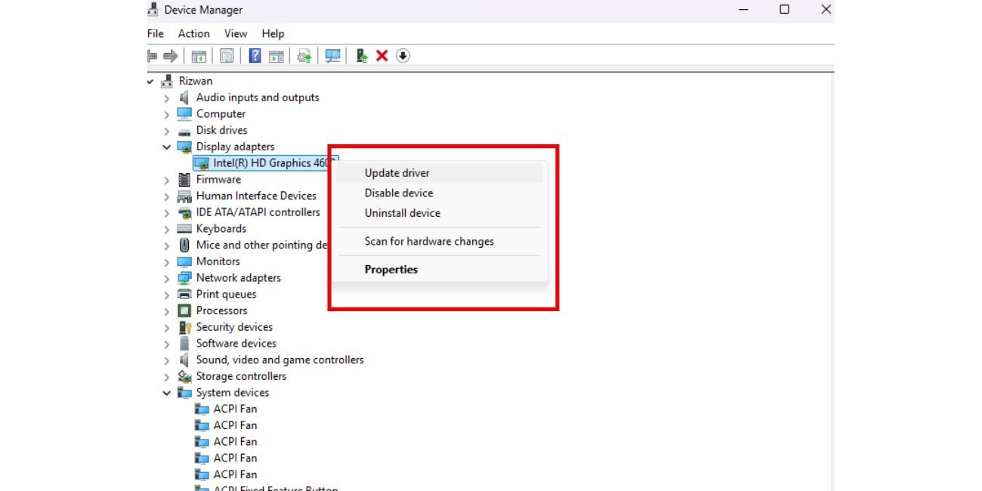The width and height of the screenshot is (982, 491).
Task: Click the key icon beside Security devices
Action: click(184, 327)
